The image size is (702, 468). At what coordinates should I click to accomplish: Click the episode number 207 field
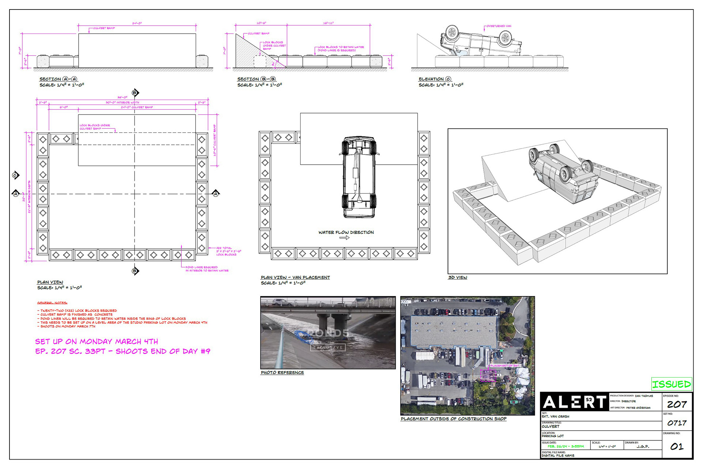tap(677, 404)
